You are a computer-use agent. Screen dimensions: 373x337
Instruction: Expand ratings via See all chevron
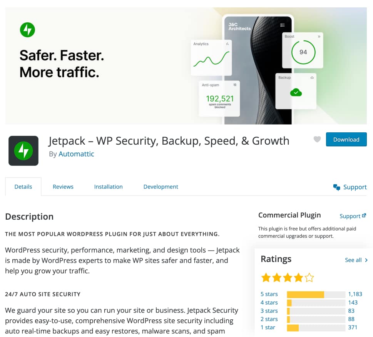(x=366, y=260)
